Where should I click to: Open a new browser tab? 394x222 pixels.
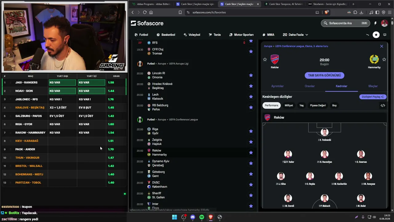point(353,4)
